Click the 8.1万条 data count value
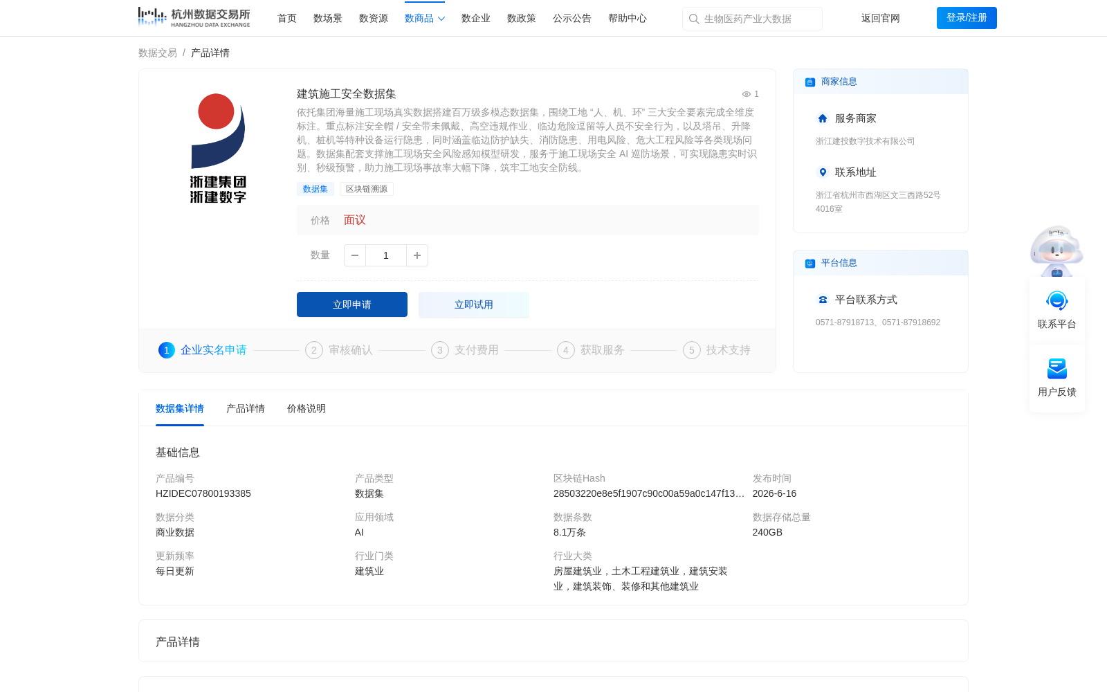 pos(569,532)
